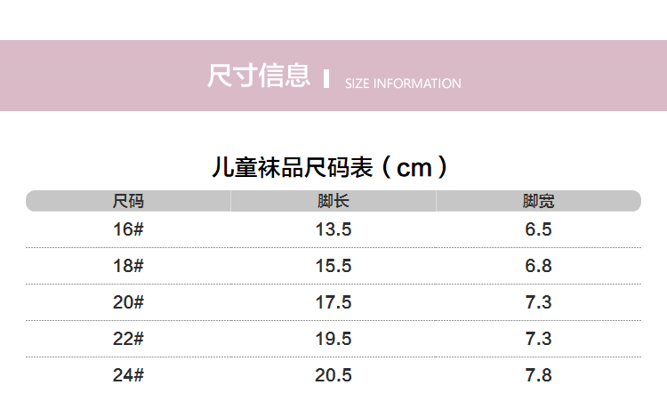Select the 脚长 column header
Image resolution: width=667 pixels, height=393 pixels.
pyautogui.click(x=333, y=201)
